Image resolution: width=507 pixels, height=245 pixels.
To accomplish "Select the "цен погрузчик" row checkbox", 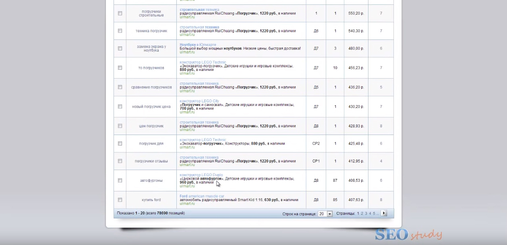I will click(120, 126).
